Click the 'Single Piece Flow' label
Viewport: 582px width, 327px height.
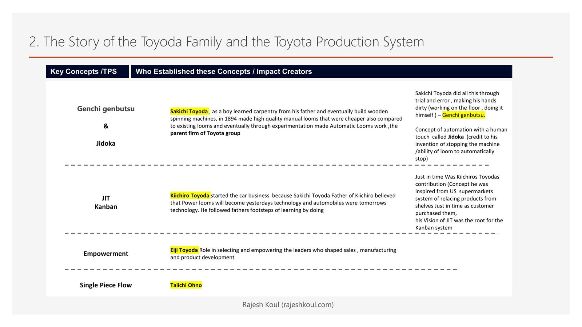106,285
